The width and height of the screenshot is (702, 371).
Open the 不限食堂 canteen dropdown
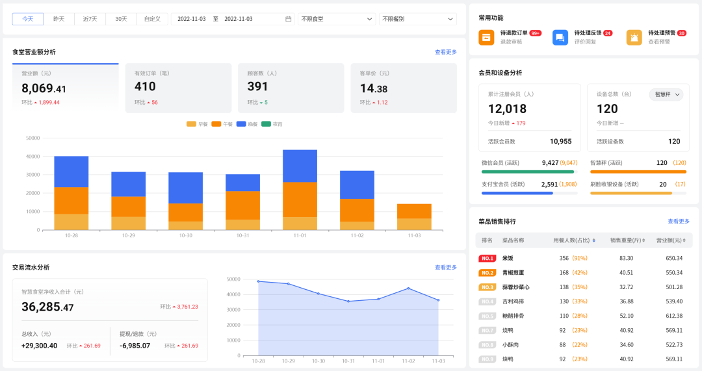[x=336, y=19]
